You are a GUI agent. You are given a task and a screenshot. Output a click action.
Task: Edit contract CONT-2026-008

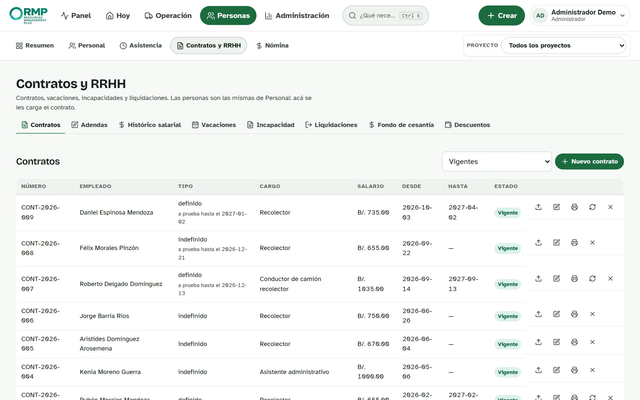coord(557,243)
